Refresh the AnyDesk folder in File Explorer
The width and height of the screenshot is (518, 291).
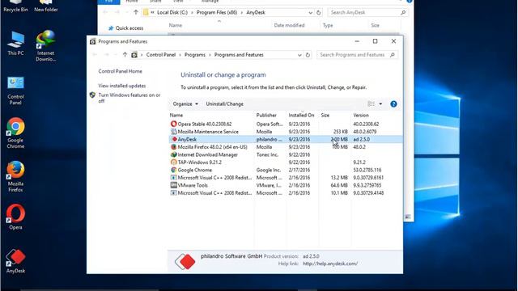318,13
